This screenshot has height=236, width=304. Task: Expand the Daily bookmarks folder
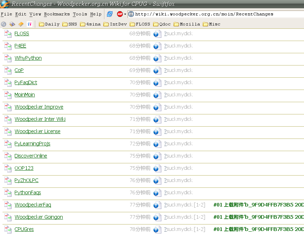[49, 24]
